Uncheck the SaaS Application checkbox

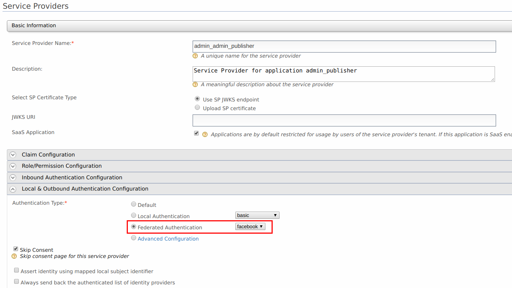point(196,133)
